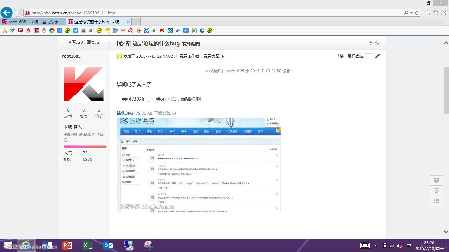Click the magnifier search icon in address bar
Screen dimensions: 449x252
(406, 13)
